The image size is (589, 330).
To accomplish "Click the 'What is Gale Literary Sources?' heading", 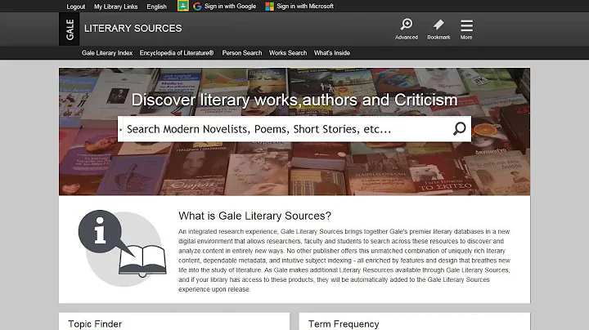I will [254, 216].
